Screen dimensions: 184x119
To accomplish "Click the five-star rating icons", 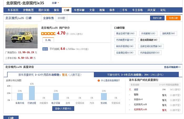I will tap(48, 34).
